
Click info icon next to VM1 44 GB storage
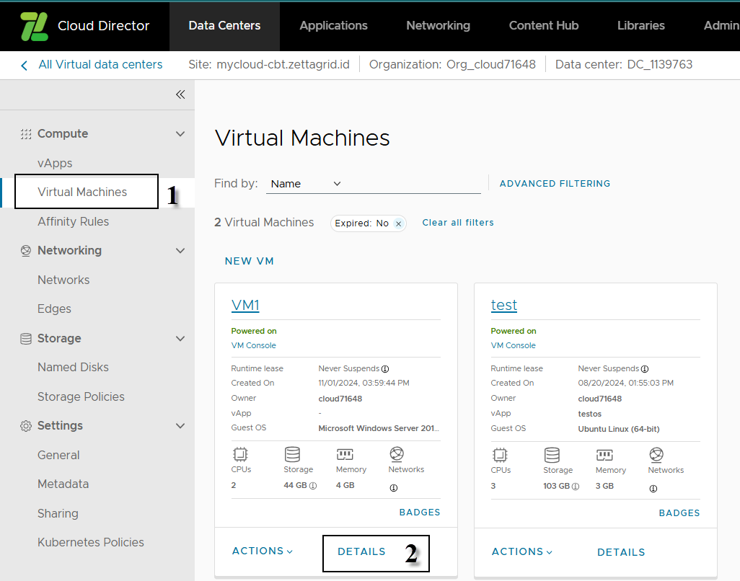click(313, 486)
